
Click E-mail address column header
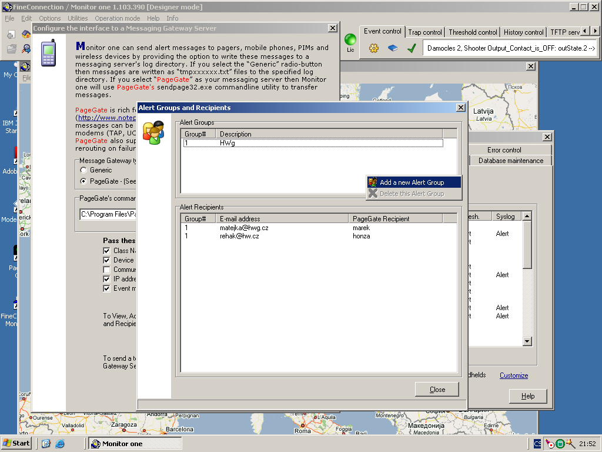pos(282,219)
